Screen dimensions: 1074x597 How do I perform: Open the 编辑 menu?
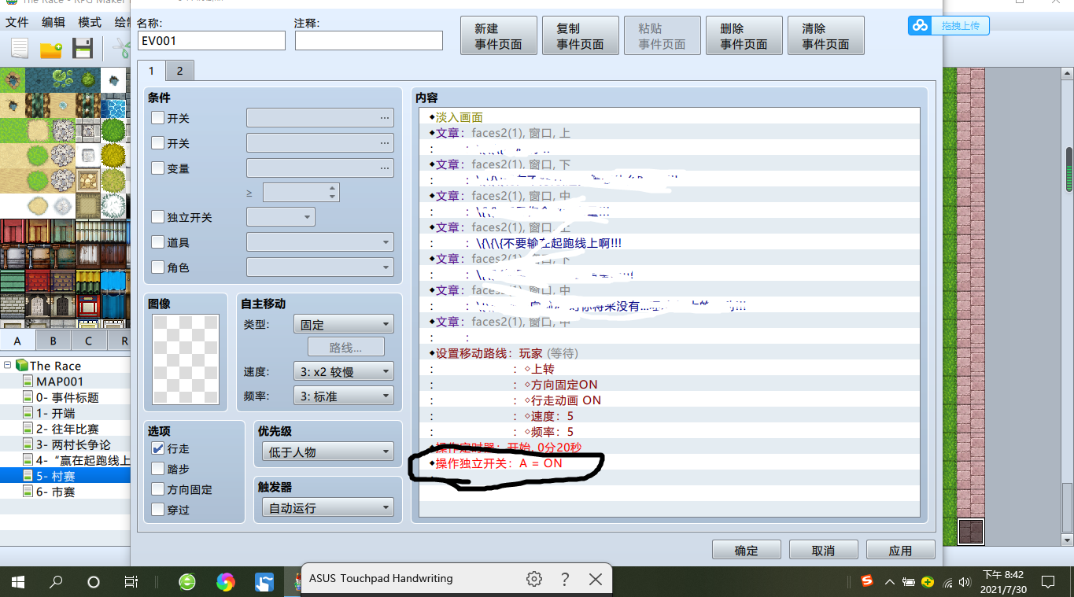(54, 22)
